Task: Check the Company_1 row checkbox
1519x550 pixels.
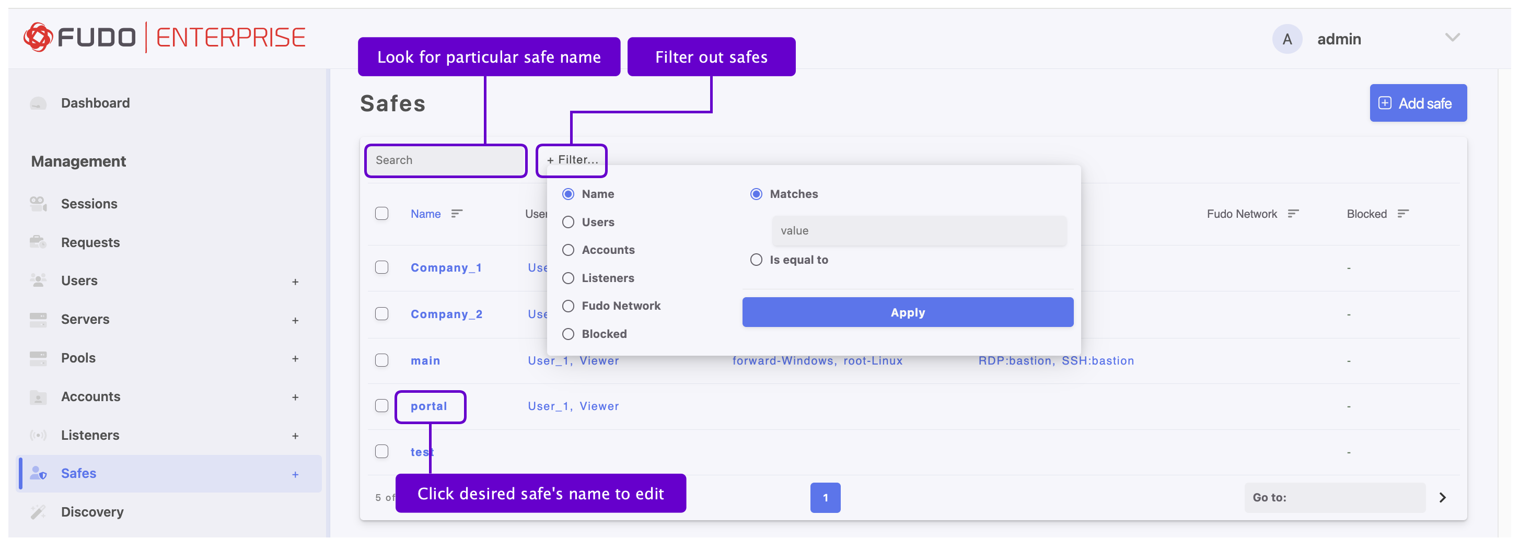Action: 381,267
